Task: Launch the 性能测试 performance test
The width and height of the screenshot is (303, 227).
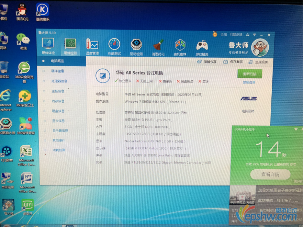Action: (x=114, y=47)
